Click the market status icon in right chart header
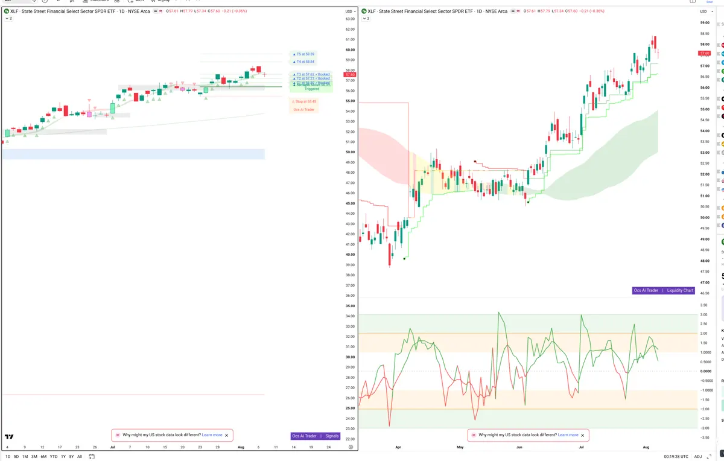This screenshot has width=724, height=461. tap(513, 11)
